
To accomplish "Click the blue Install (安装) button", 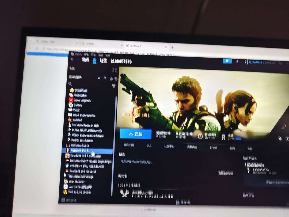I will coord(135,134).
